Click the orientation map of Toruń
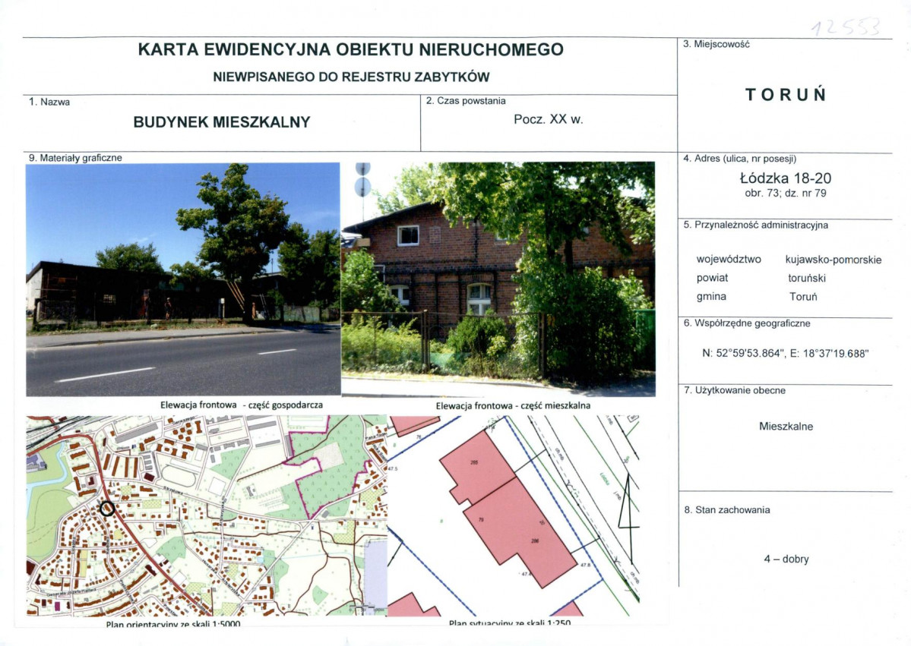 pos(207,515)
